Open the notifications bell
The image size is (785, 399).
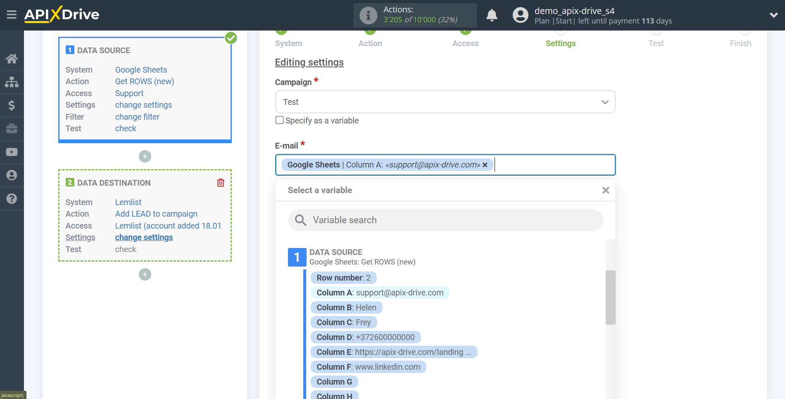(492, 15)
